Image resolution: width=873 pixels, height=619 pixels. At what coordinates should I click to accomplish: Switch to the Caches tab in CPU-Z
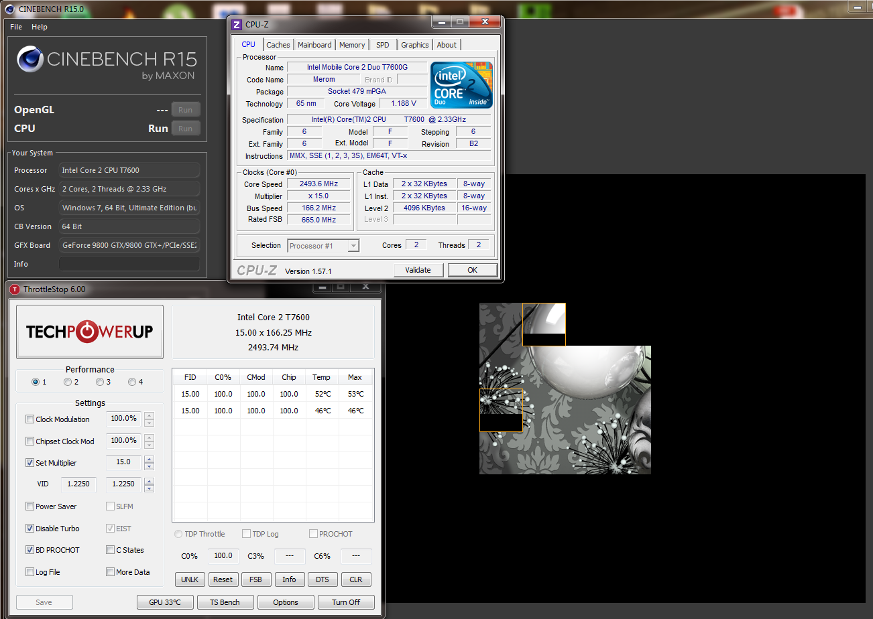(x=278, y=45)
